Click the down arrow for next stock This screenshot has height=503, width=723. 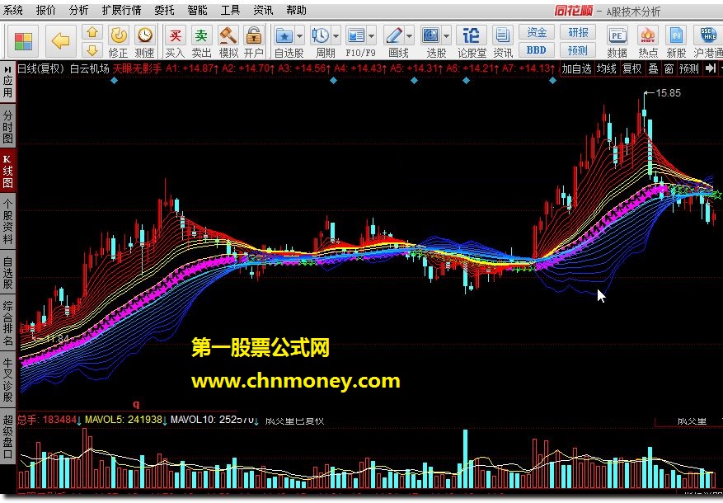click(92, 50)
